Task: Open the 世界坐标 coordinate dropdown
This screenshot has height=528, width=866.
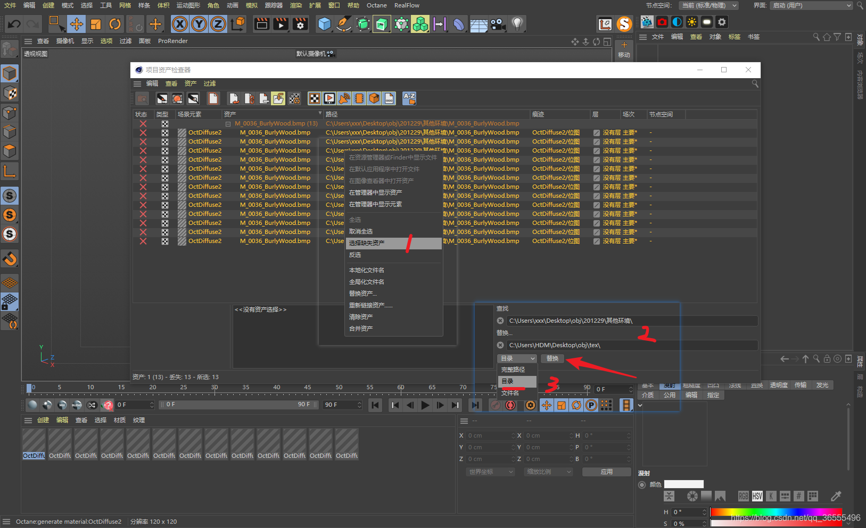Action: (491, 472)
